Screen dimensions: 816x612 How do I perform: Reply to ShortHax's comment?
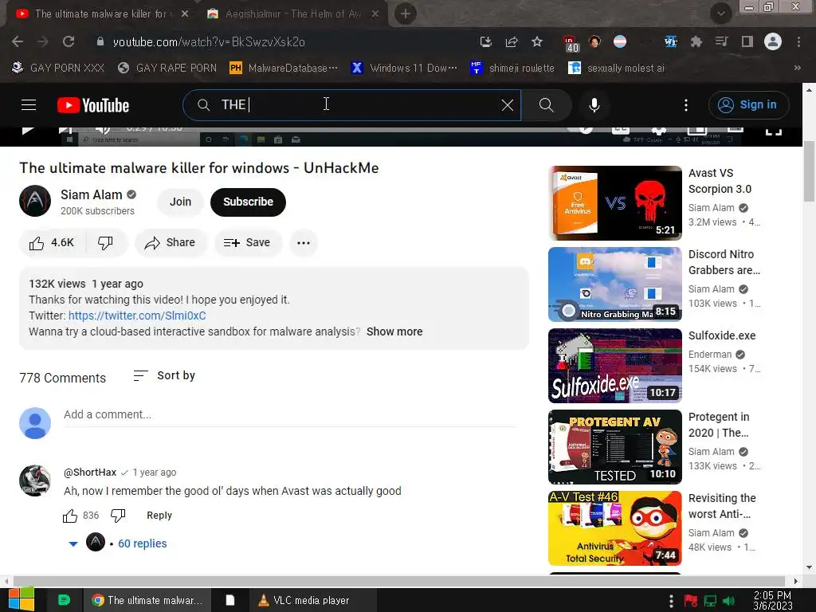click(x=159, y=516)
